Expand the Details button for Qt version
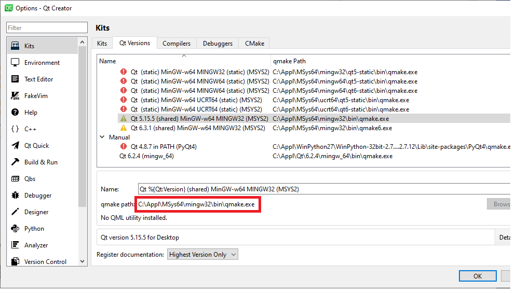 tap(503, 238)
